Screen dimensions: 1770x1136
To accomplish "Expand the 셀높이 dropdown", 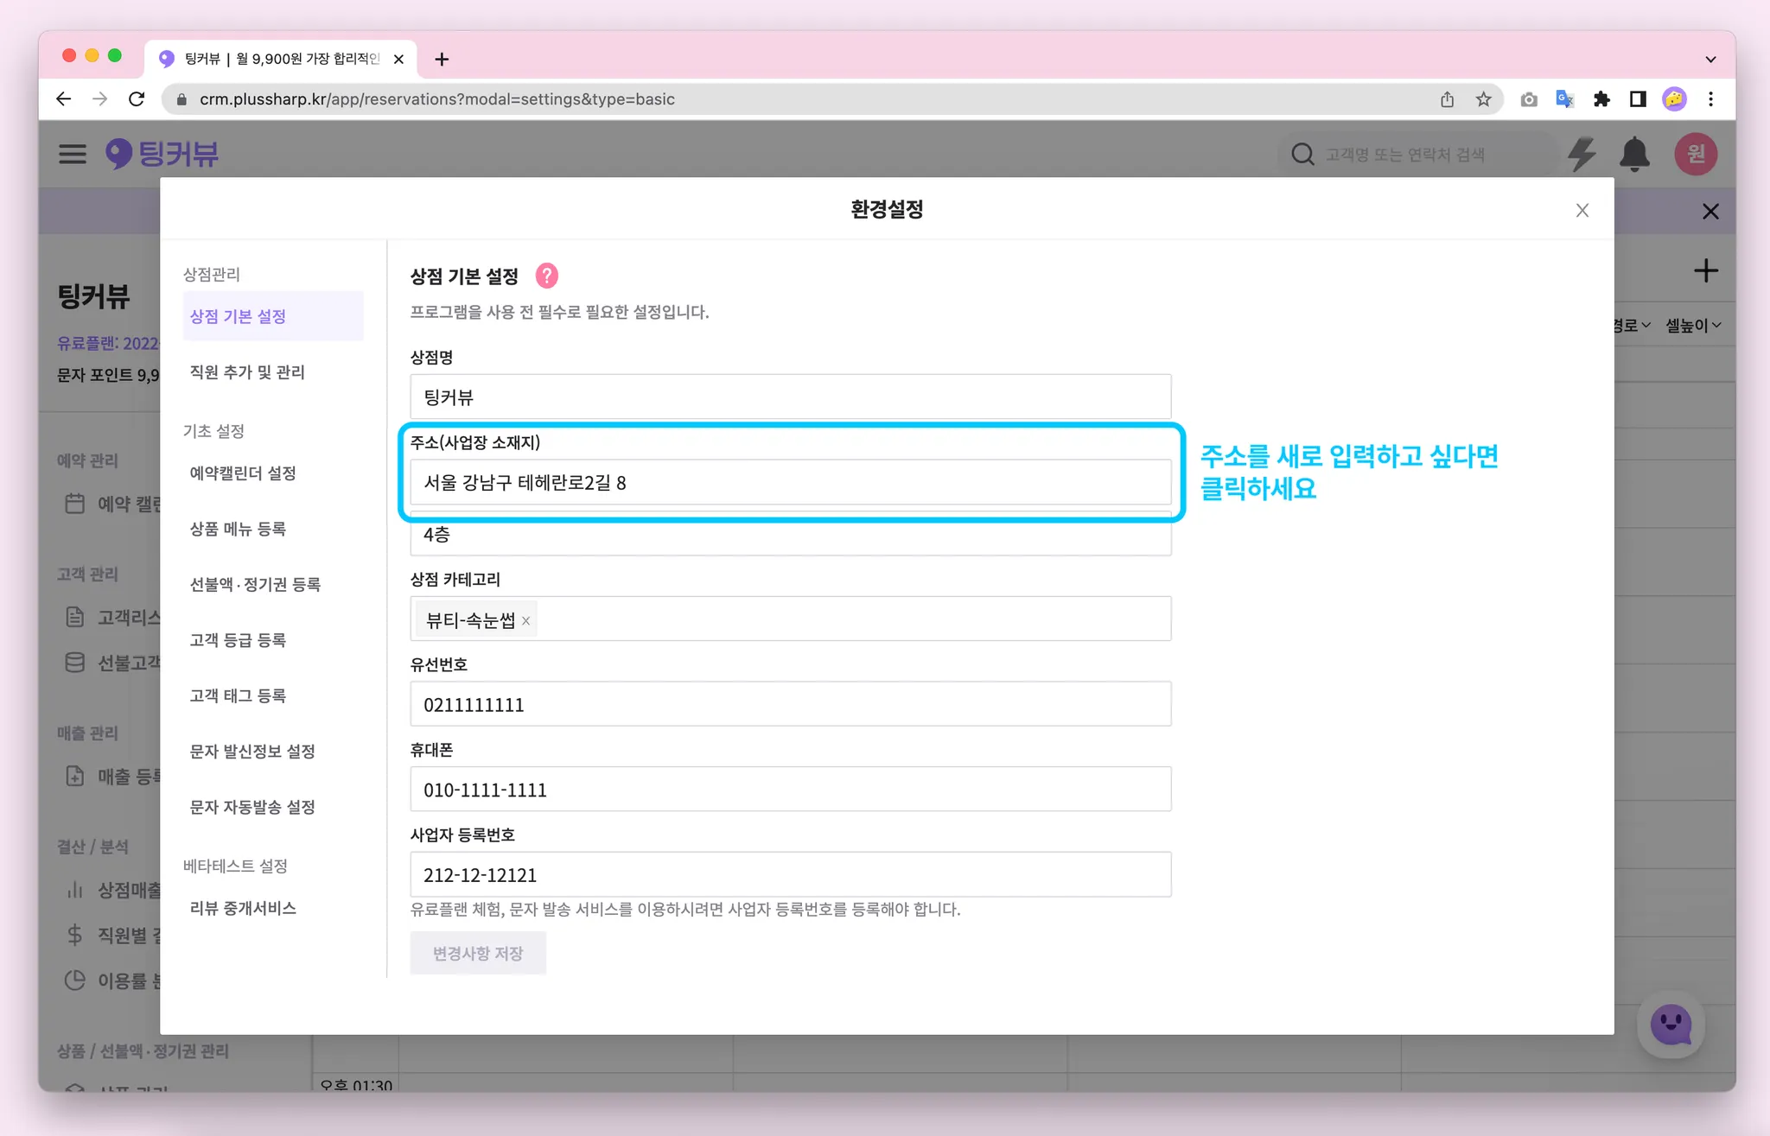I will (x=1692, y=326).
